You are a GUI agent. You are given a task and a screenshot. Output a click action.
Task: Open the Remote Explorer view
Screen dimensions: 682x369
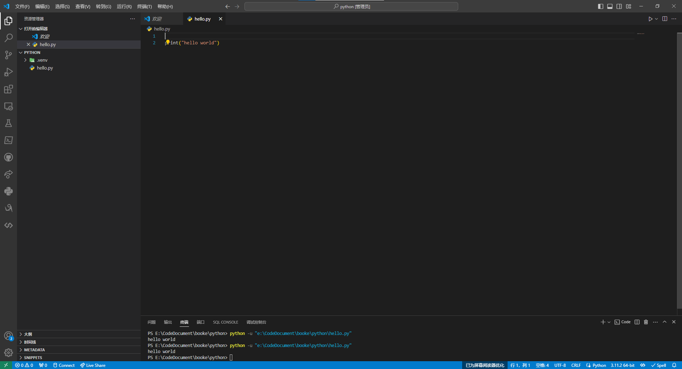[9, 106]
